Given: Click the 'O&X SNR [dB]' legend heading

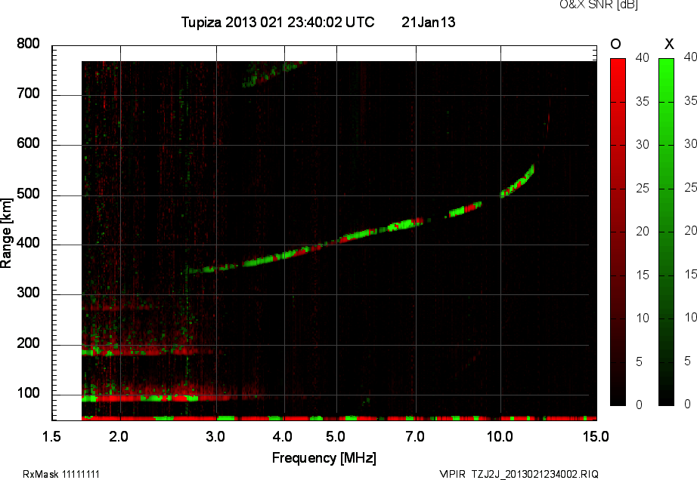Looking at the screenshot, I should [x=598, y=5].
